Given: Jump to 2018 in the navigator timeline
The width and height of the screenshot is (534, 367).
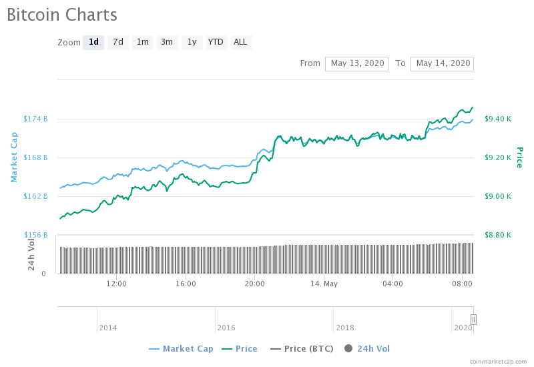Looking at the screenshot, I should 345,328.
